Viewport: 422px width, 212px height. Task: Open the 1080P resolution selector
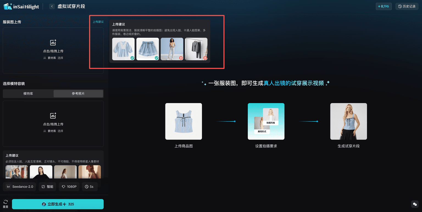pyautogui.click(x=69, y=186)
